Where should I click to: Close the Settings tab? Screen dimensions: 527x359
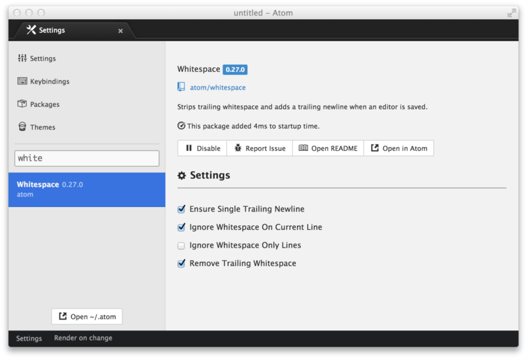121,30
